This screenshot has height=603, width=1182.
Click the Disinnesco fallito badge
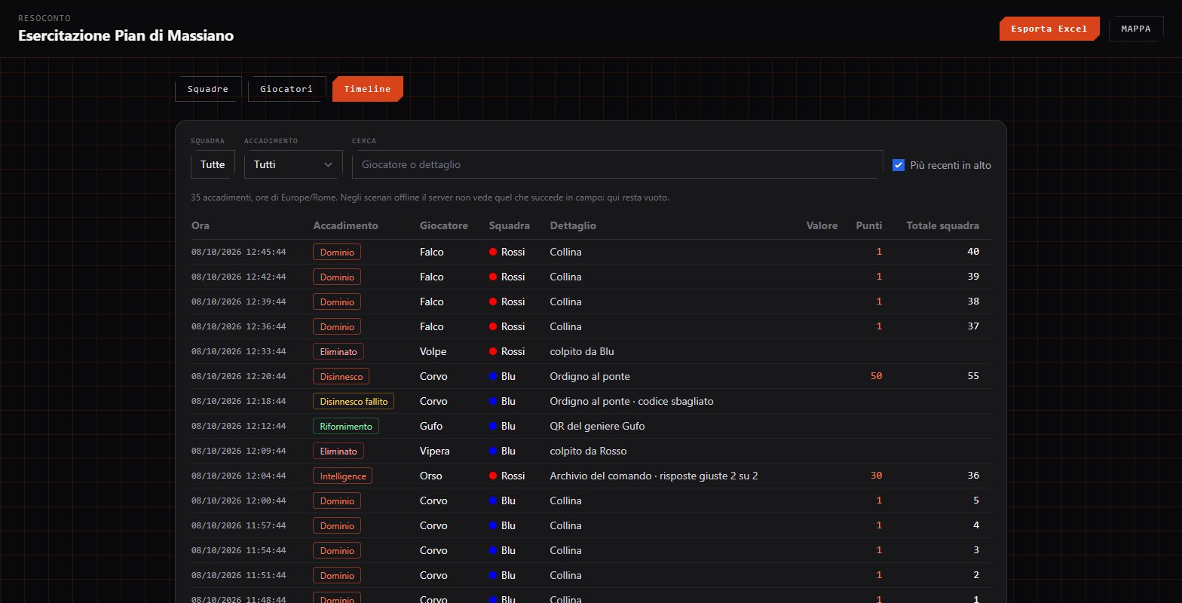(354, 401)
